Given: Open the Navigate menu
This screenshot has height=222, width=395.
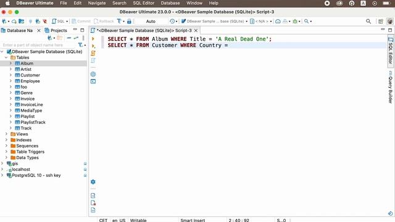Looking at the screenshot, I should tap(97, 3).
